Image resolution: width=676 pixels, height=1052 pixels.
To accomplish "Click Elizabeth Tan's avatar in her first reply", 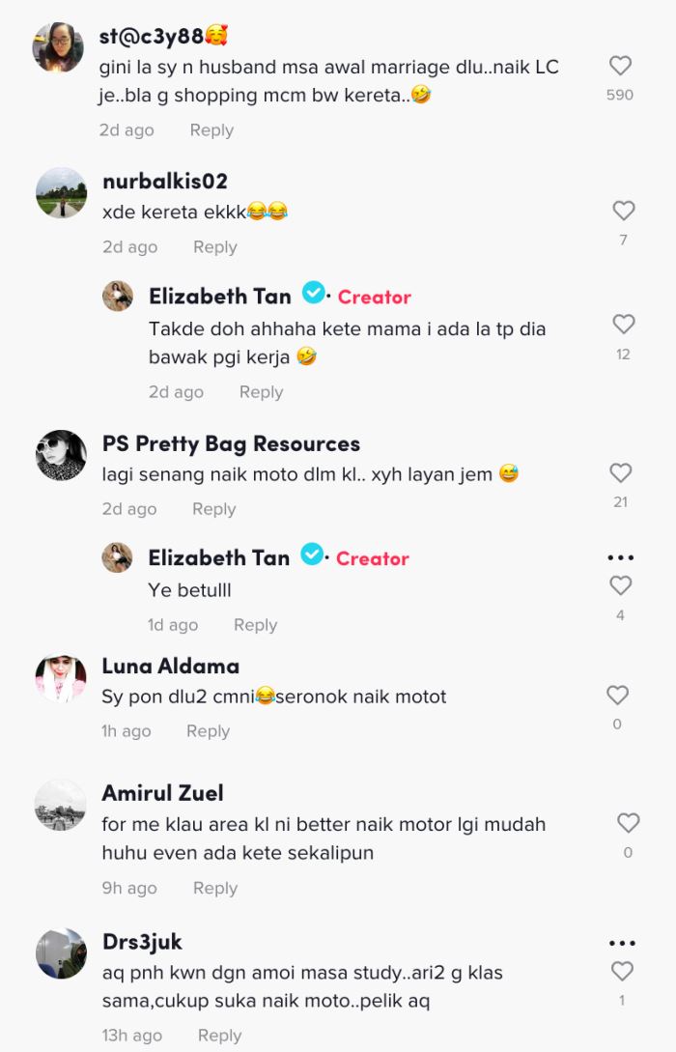I will [x=117, y=296].
